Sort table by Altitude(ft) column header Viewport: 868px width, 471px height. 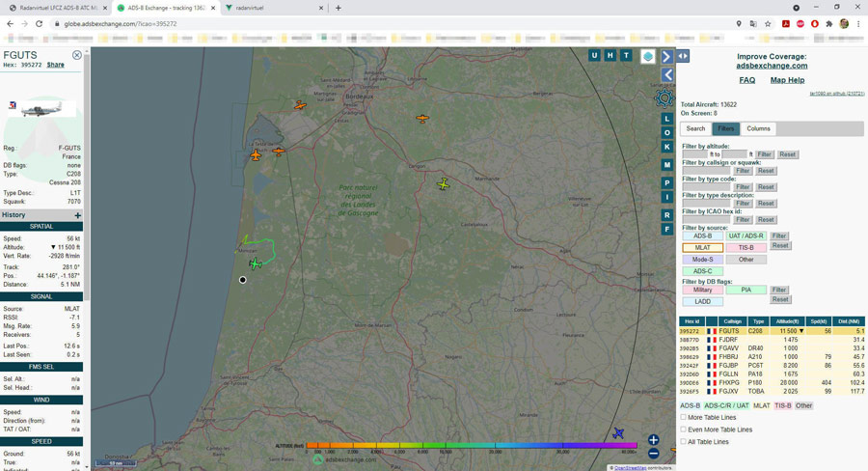point(787,321)
